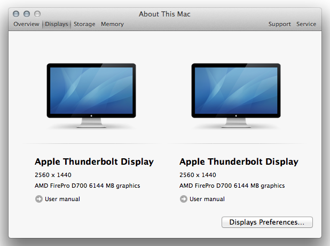Click arrow icon beside right User manual
The image size is (330, 246).
click(x=184, y=199)
